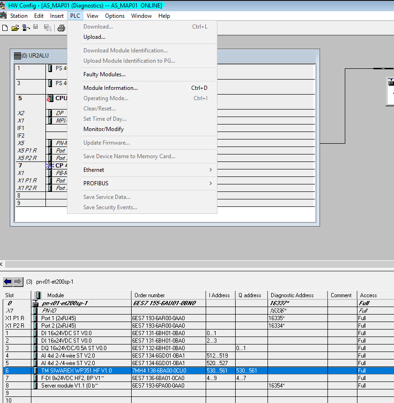Open the Options menu
Image resolution: width=394 pixels, height=403 pixels.
coord(114,16)
